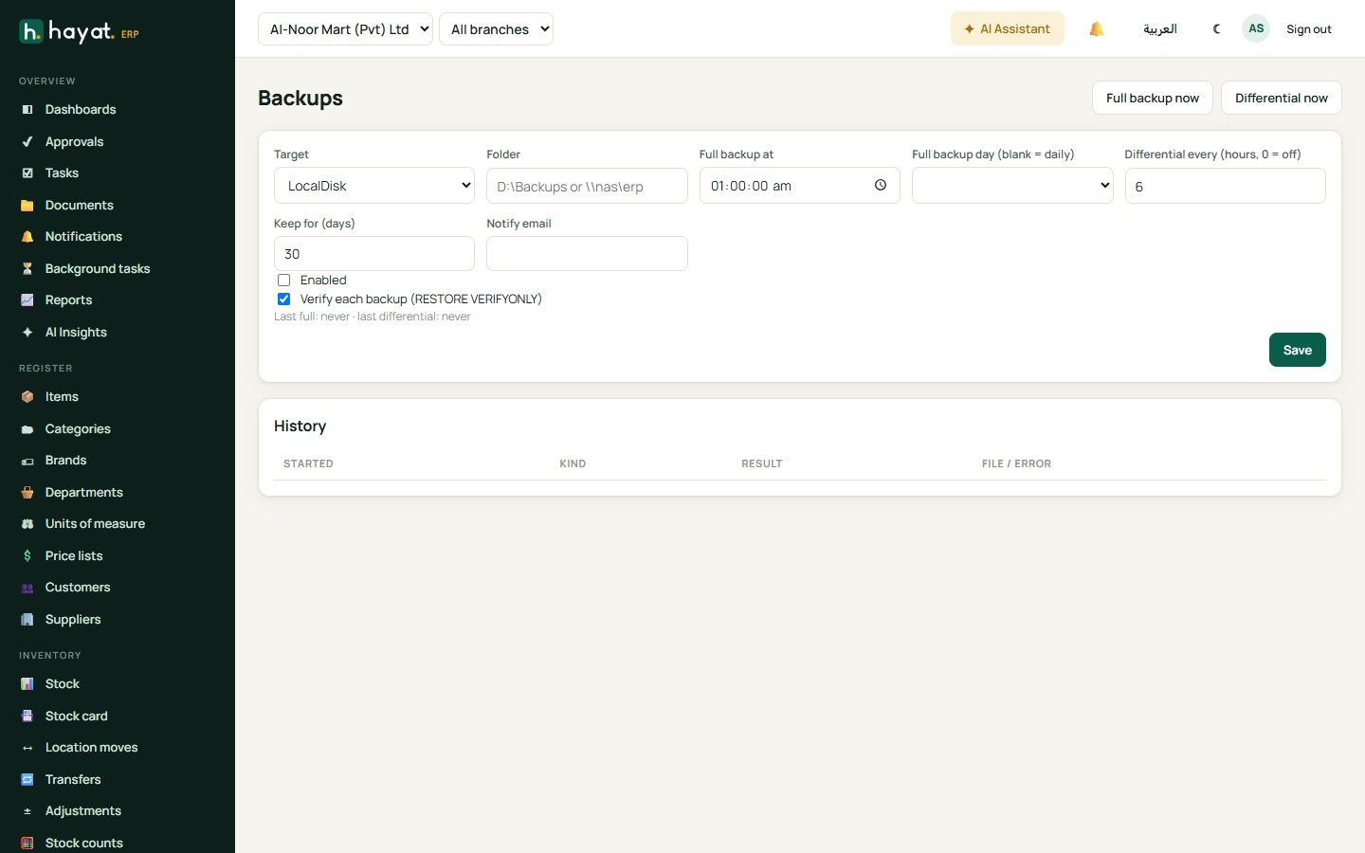Screen dimensions: 1365x853
Task: Click the Hayat ERP logo
Action: click(79, 31)
